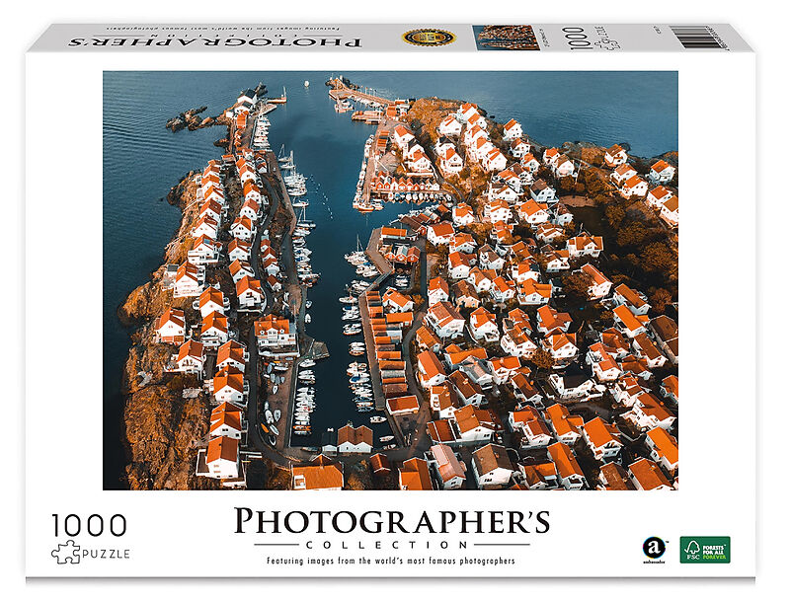790x602 pixels.
Task: Click the PUZZLE label text
Action: tap(107, 553)
